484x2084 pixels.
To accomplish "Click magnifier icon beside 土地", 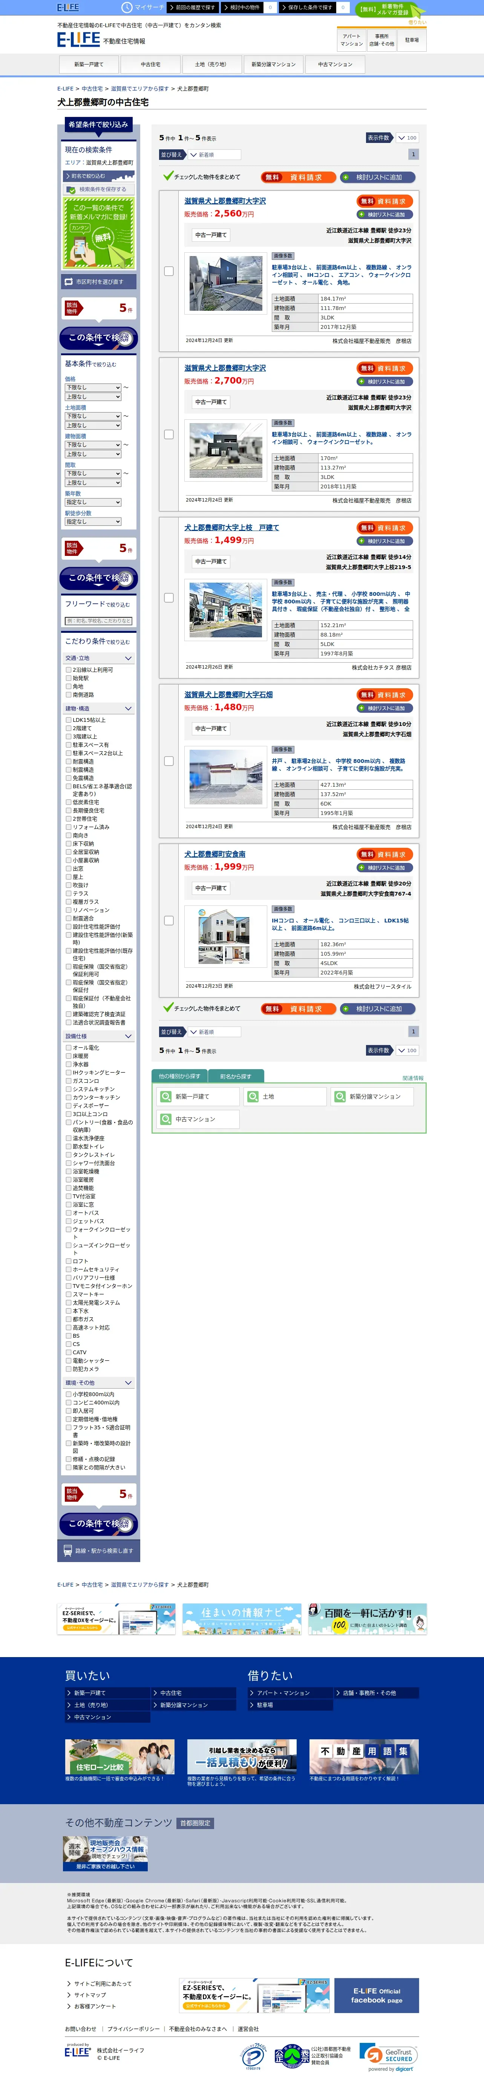I will coord(253,1096).
